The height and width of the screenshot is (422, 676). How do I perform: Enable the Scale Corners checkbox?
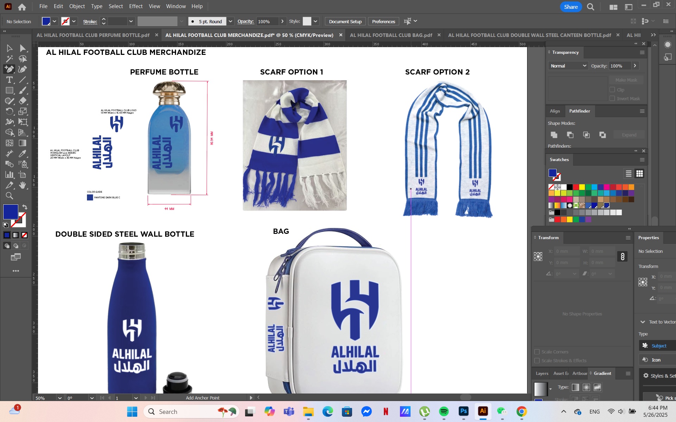click(537, 352)
